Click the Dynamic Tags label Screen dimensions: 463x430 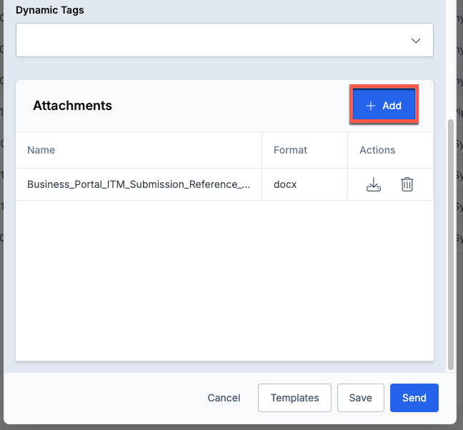tap(49, 10)
